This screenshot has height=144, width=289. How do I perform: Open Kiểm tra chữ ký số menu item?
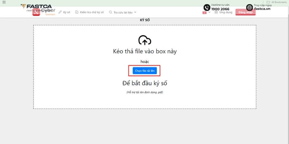(x=90, y=12)
